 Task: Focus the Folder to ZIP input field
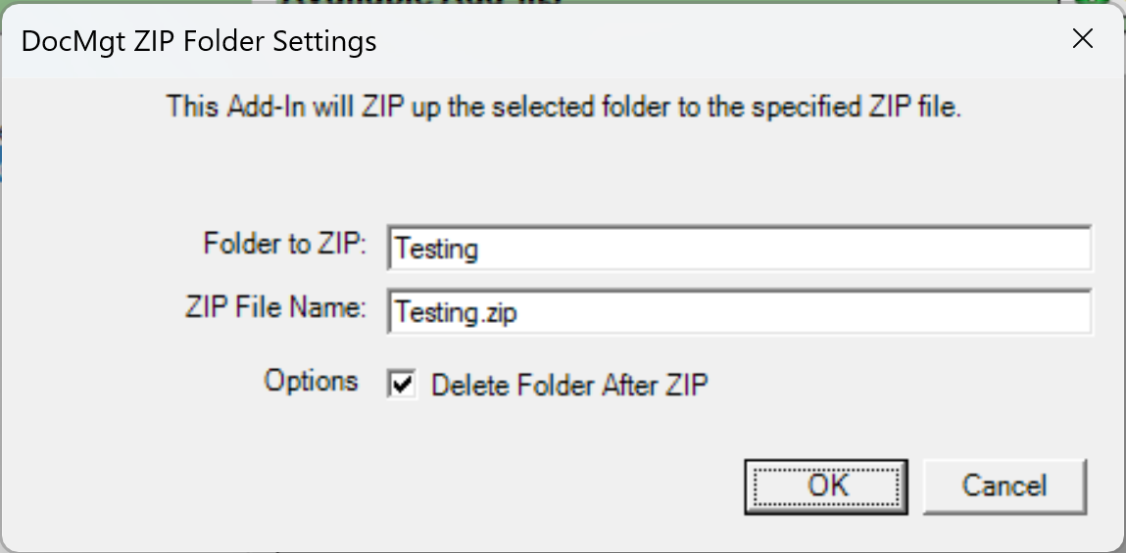pyautogui.click(x=739, y=250)
